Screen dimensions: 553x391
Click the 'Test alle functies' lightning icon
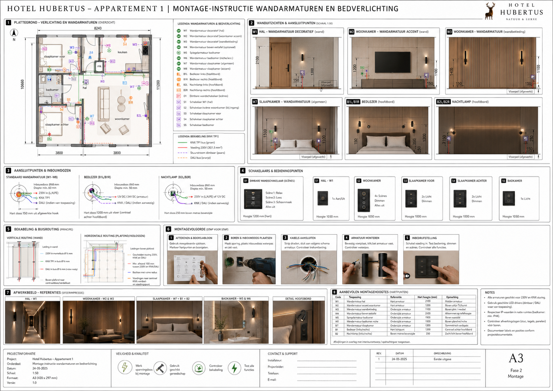point(234,368)
